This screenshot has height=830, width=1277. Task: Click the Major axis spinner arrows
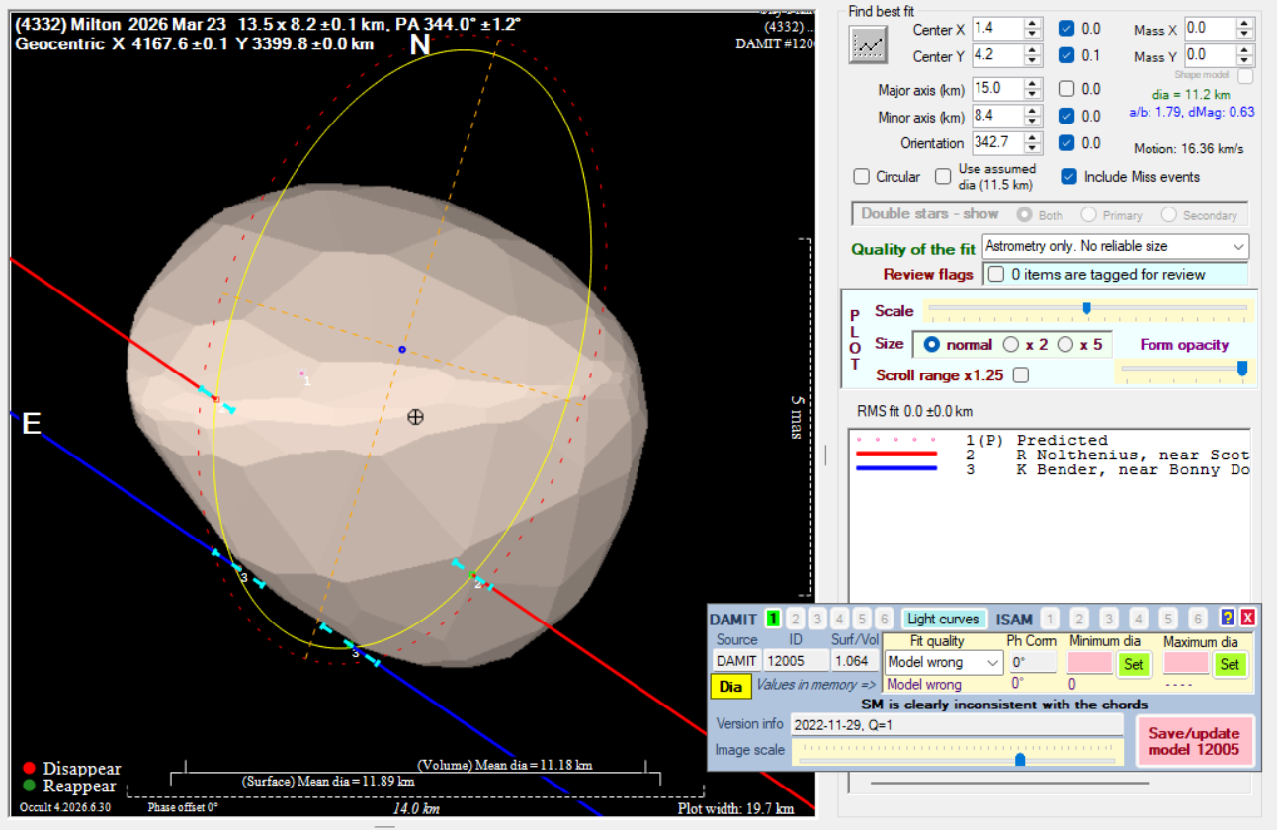point(1034,89)
